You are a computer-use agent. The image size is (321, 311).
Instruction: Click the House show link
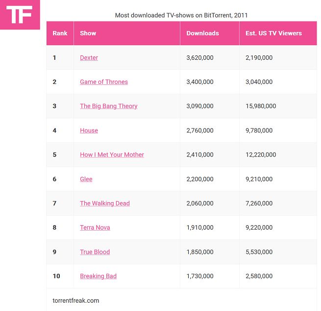pyautogui.click(x=89, y=130)
